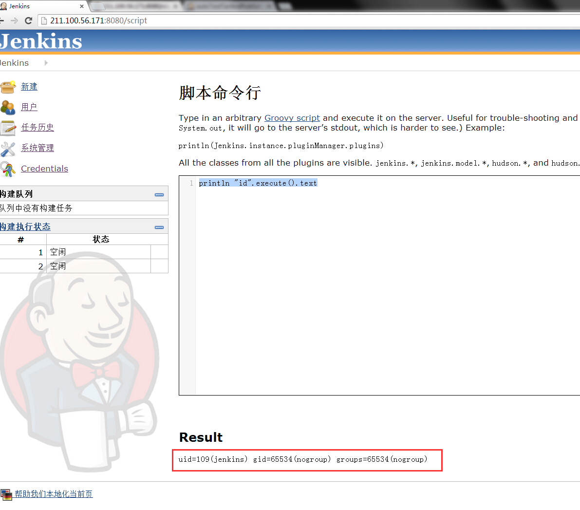
Task: Click the script line 'println "id".execute().text'
Action: 258,183
